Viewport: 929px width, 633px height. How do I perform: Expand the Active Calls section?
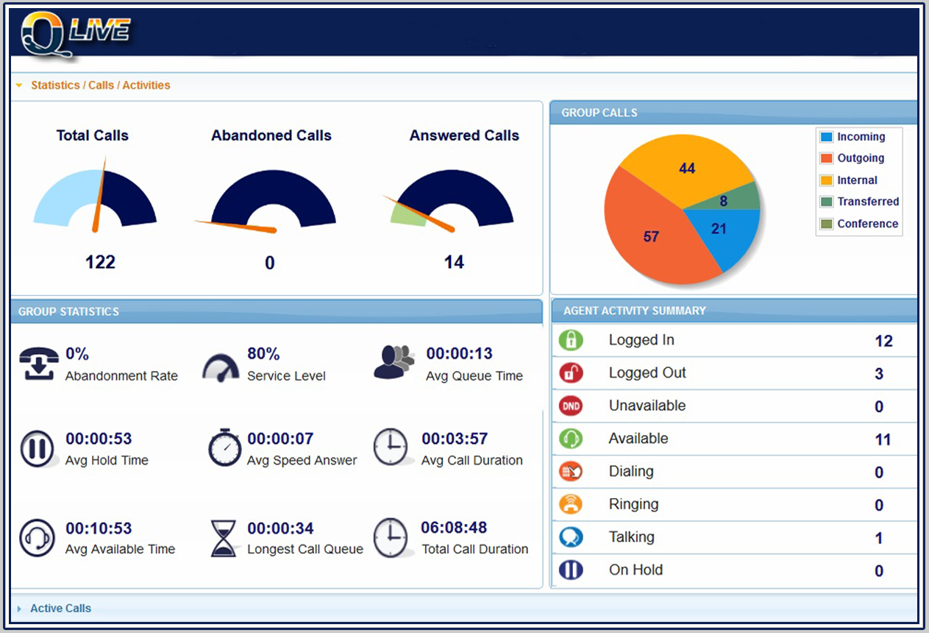pyautogui.click(x=20, y=609)
